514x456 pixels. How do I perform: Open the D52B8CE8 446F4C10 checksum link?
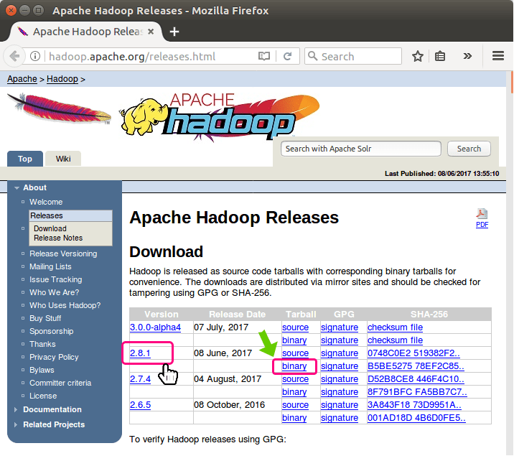[416, 379]
